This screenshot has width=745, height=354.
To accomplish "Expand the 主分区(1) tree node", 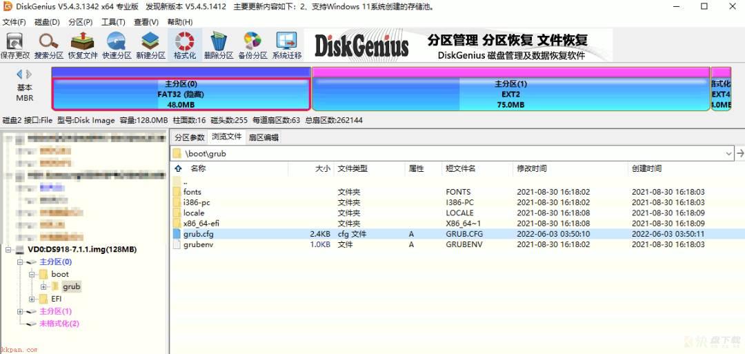I will pyautogui.click(x=20, y=311).
